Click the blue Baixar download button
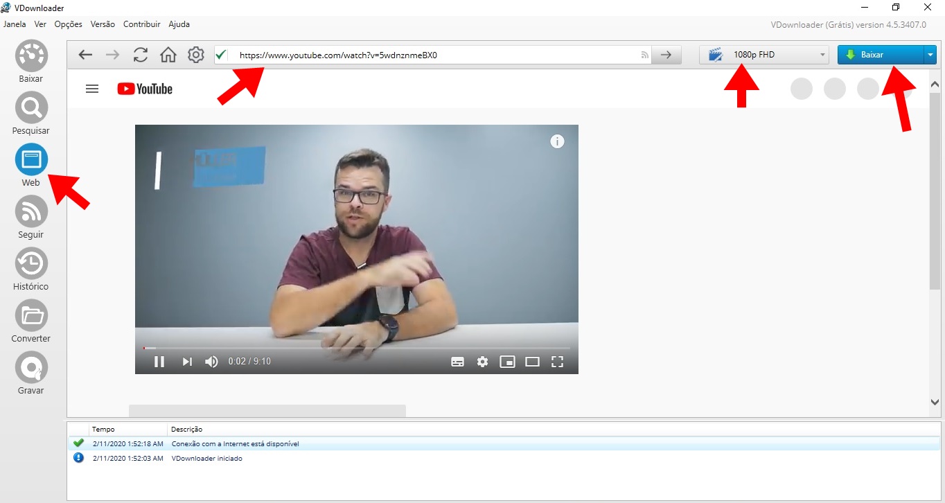Viewport: 945px width, 503px height. pos(880,55)
